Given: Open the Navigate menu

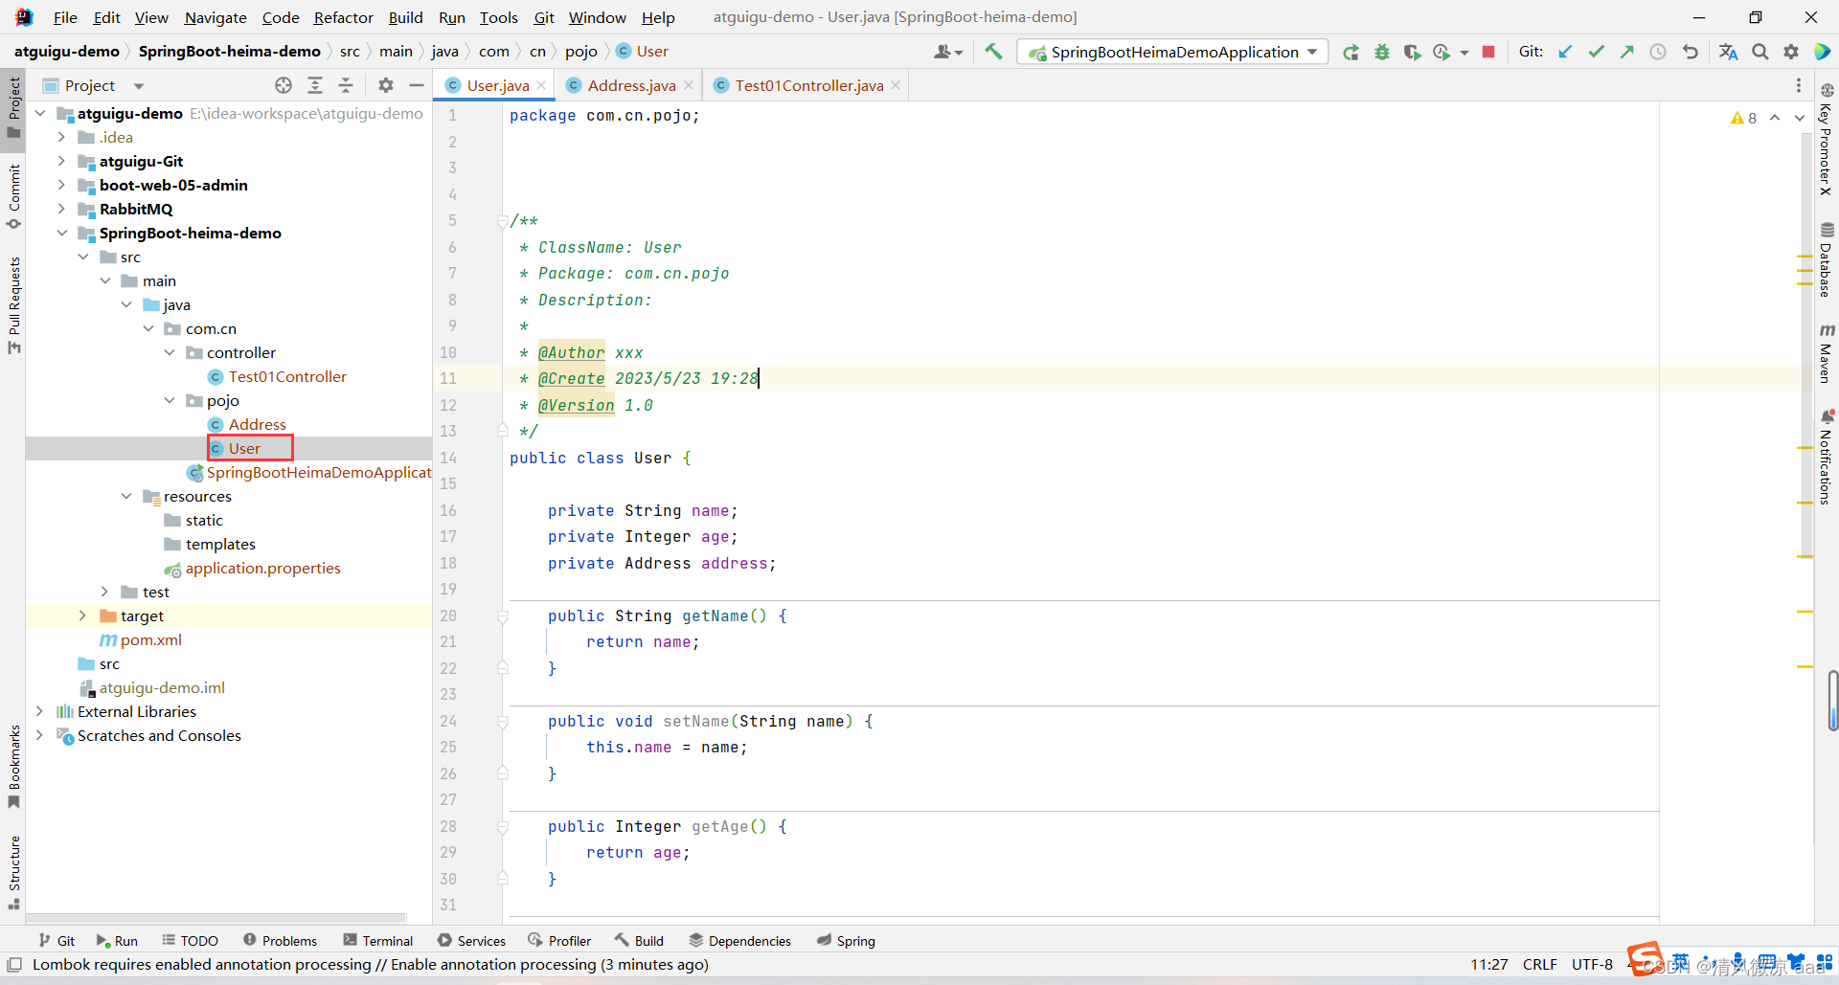Looking at the screenshot, I should click(216, 17).
